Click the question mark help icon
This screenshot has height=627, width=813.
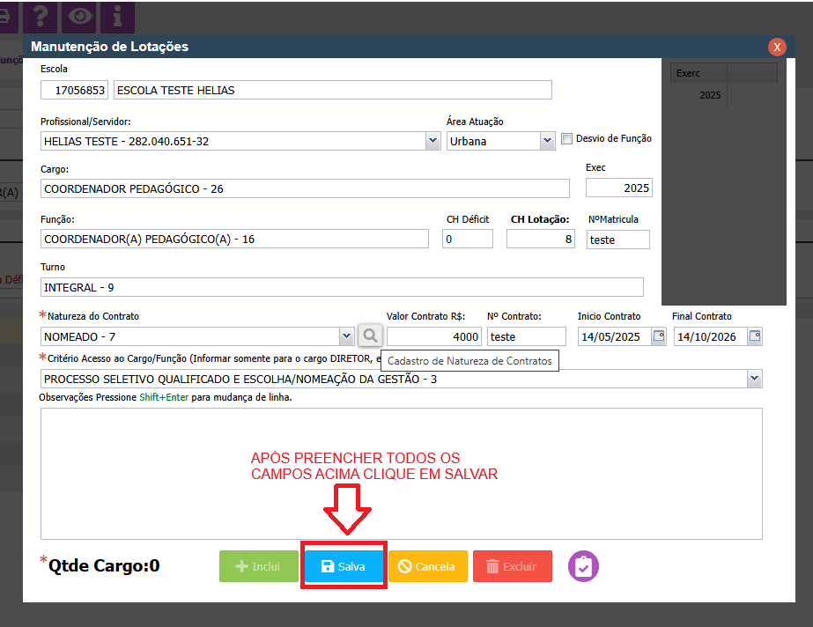(42, 15)
